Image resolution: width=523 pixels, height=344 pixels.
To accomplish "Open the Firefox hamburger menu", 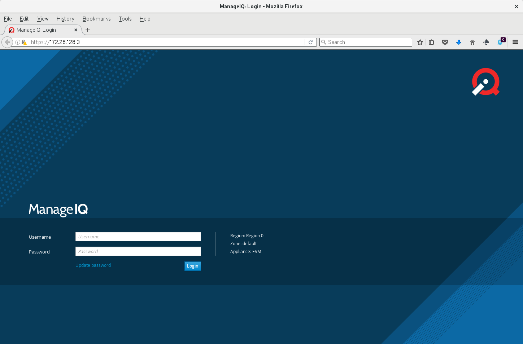I will 515,42.
